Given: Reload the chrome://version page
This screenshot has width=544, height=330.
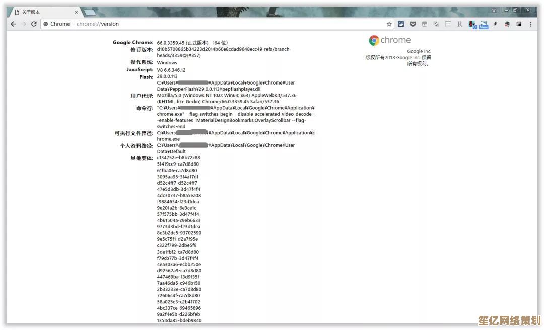Looking at the screenshot, I should coord(34,24).
